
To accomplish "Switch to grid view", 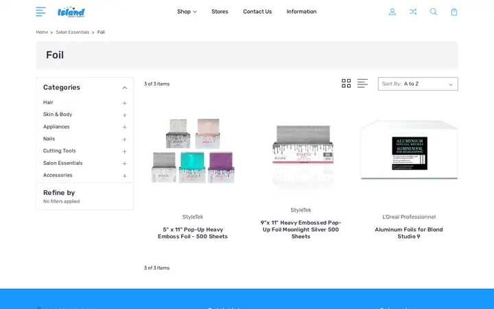I will tap(346, 83).
